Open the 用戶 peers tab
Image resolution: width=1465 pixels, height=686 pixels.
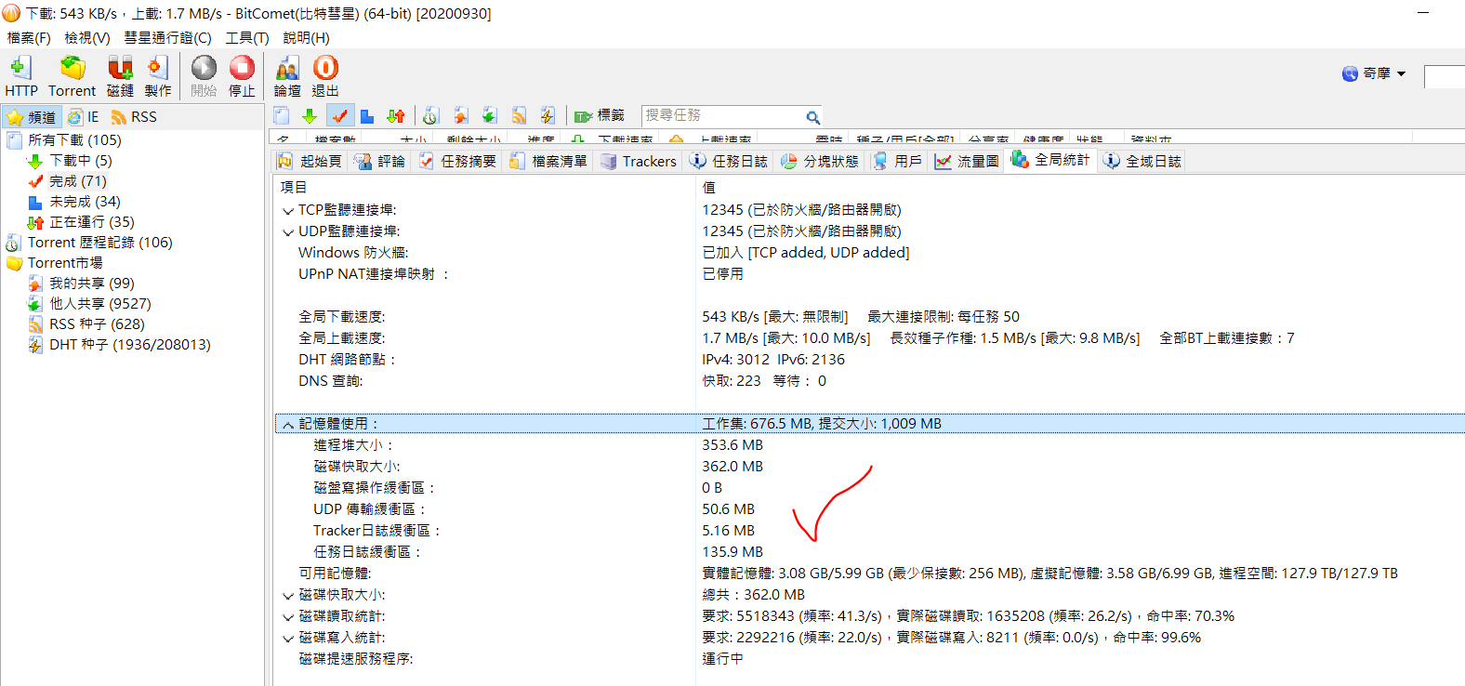(897, 161)
